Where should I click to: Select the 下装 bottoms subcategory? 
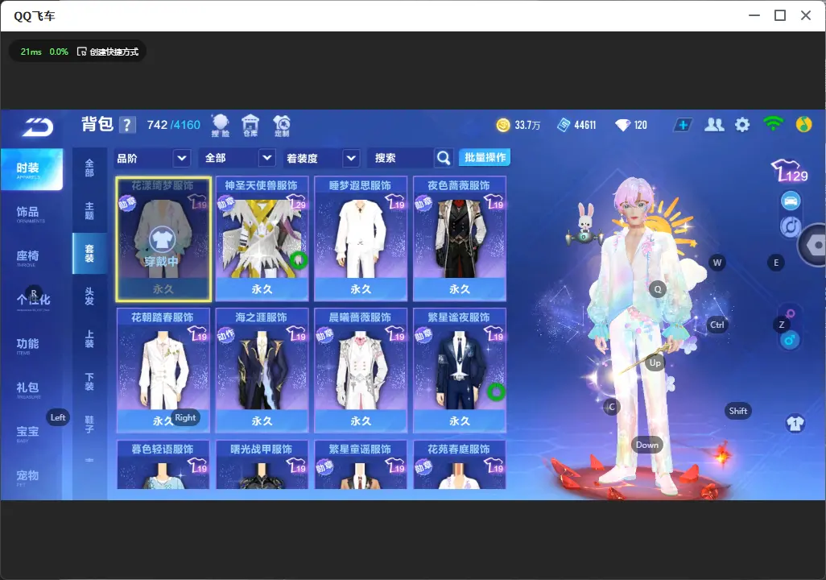pyautogui.click(x=89, y=382)
